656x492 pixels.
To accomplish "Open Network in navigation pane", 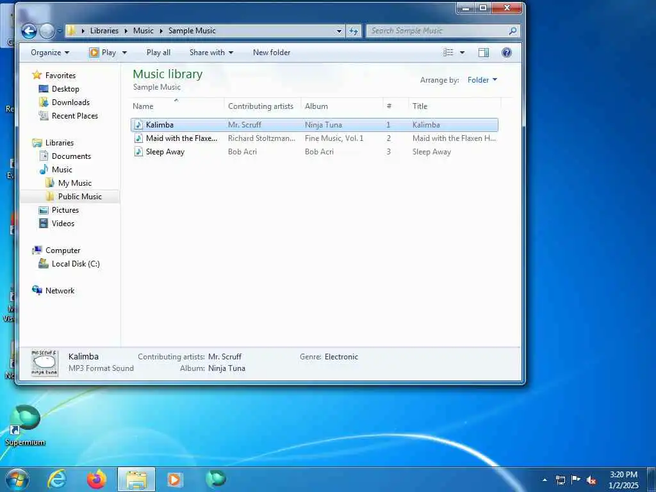I will (60, 291).
